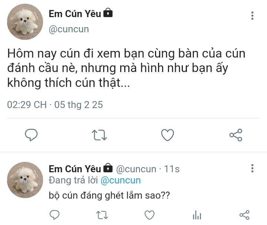The height and width of the screenshot is (225, 267).
Task: Click reply icon on the 11s reply tweet
Action: 55,215
